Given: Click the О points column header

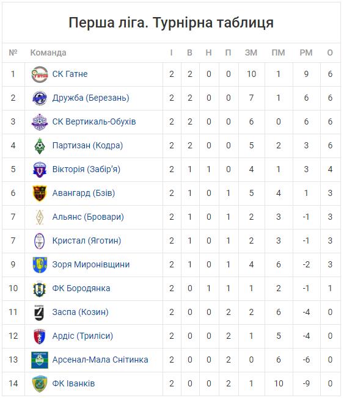Looking at the screenshot, I should pos(330,52).
